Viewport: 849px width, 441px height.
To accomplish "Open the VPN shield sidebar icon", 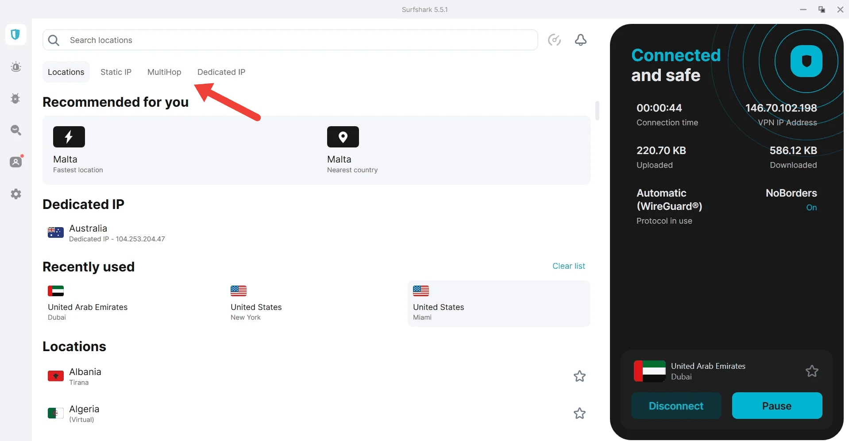I will [x=15, y=35].
